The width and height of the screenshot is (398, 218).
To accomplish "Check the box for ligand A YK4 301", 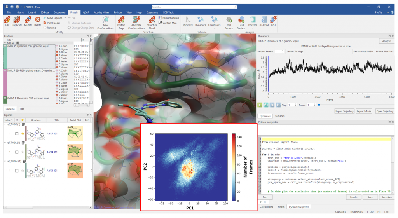I will pos(17,152).
